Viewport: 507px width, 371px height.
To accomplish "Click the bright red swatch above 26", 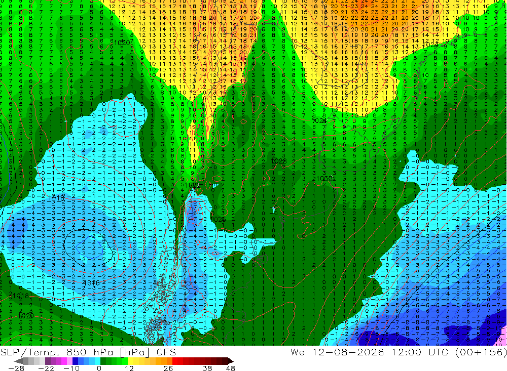I will pyautogui.click(x=175, y=361).
